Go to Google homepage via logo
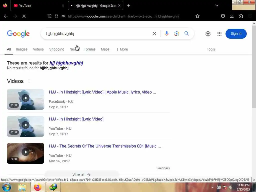This screenshot has height=192, width=256. tap(18, 34)
